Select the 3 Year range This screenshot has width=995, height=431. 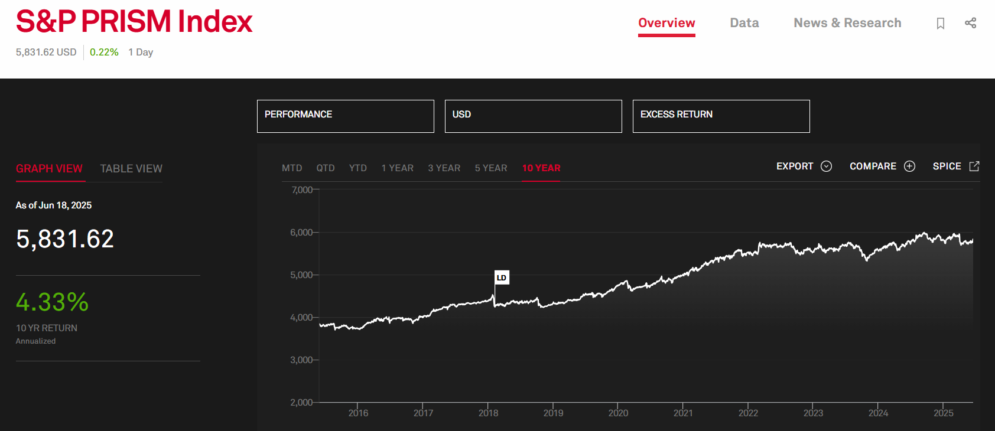click(x=444, y=168)
